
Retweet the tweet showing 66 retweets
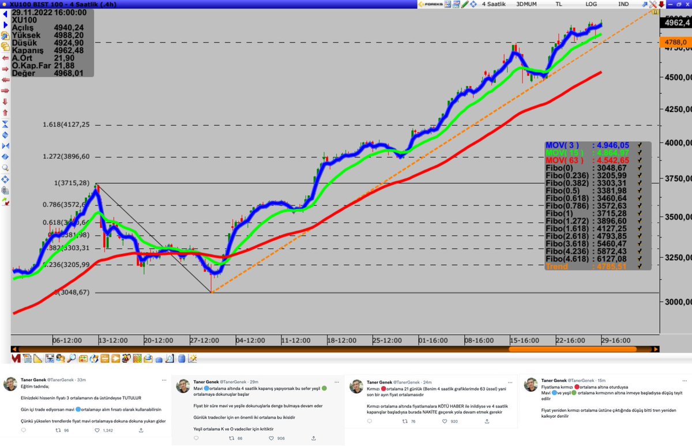tap(232, 439)
